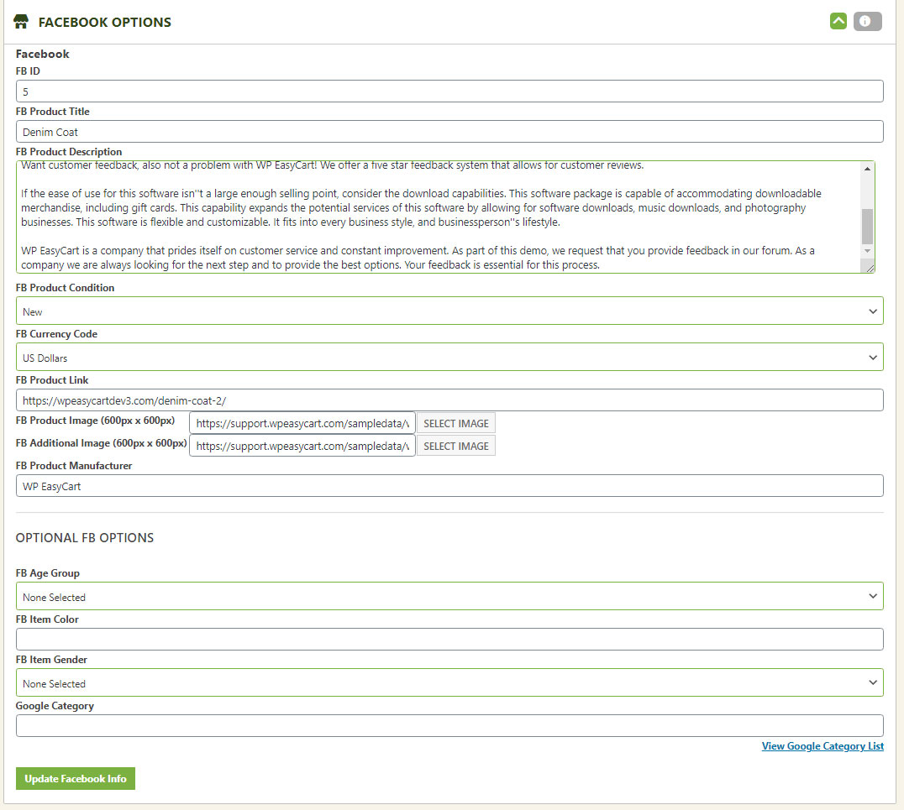Click Select Image for FB Additional Image
This screenshot has width=904, height=810.
(x=456, y=446)
